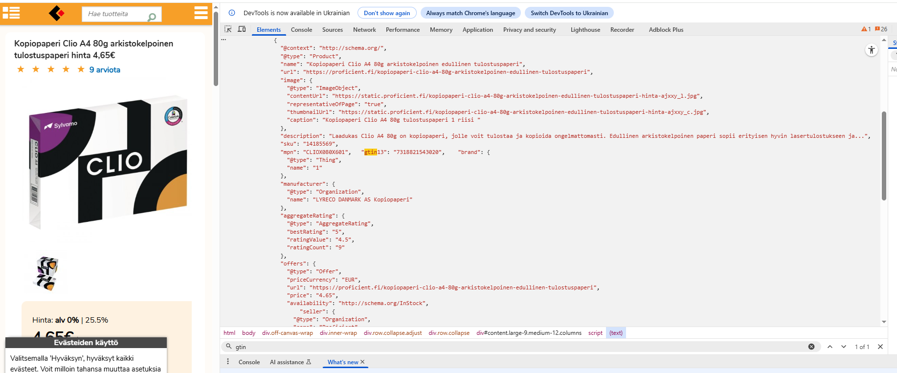Open the hamburger menu on the site header
The height and width of the screenshot is (373, 897).
tap(201, 13)
